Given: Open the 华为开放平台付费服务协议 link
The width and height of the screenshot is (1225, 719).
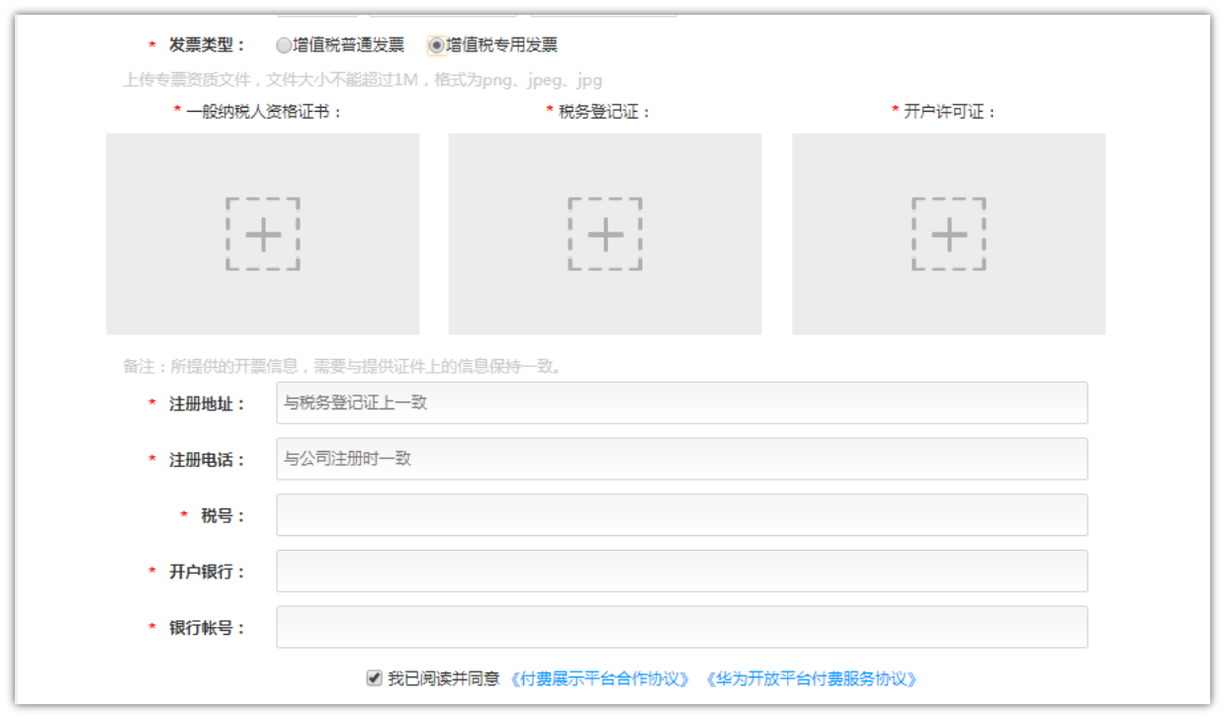Looking at the screenshot, I should tap(812, 679).
